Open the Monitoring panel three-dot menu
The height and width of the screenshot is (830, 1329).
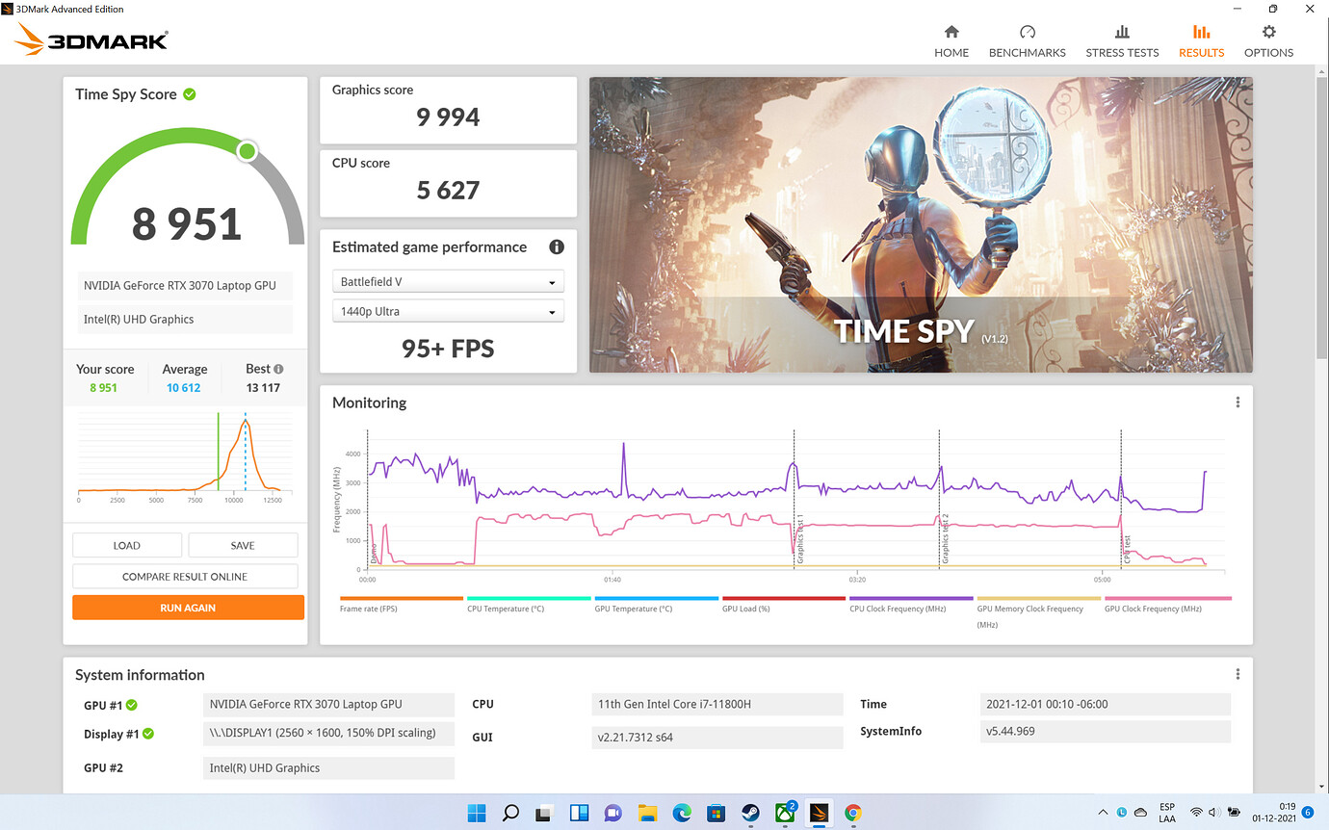click(x=1238, y=402)
